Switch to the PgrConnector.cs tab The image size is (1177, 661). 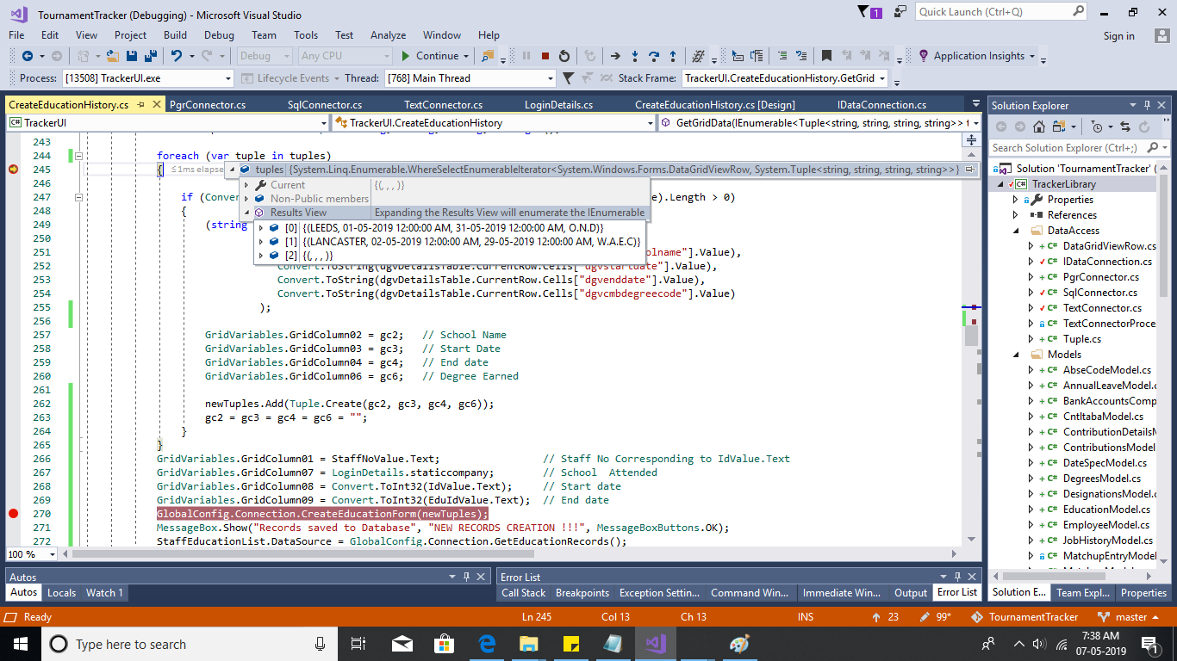pos(208,105)
